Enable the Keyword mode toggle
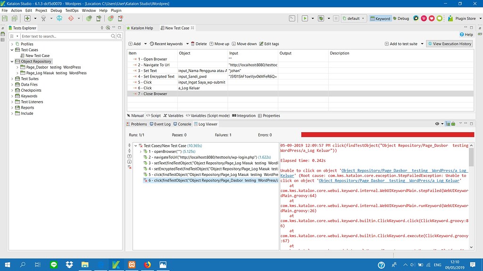This screenshot has width=483, height=271. [381, 19]
